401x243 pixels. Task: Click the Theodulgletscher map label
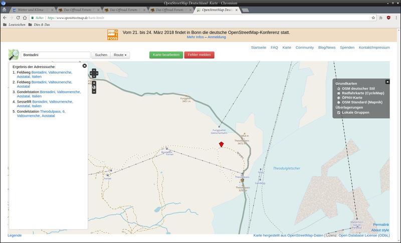(286, 168)
